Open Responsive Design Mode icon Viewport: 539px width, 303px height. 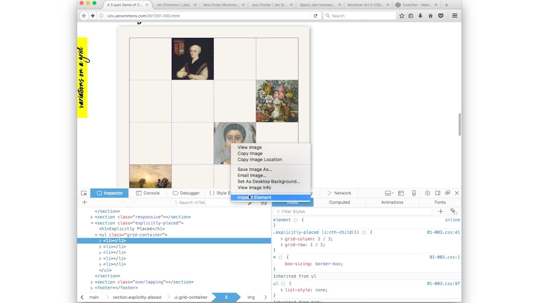click(414, 193)
